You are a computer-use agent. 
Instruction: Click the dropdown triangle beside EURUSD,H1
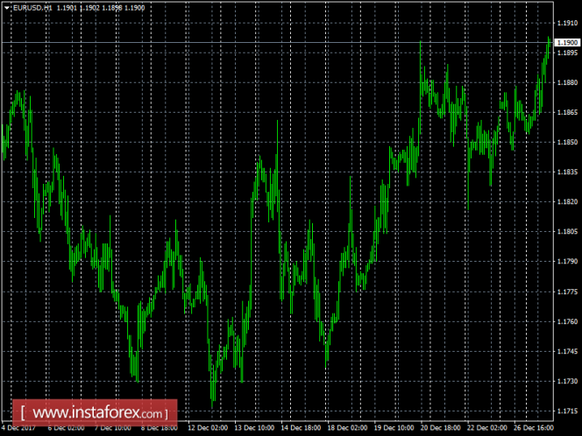click(4, 7)
